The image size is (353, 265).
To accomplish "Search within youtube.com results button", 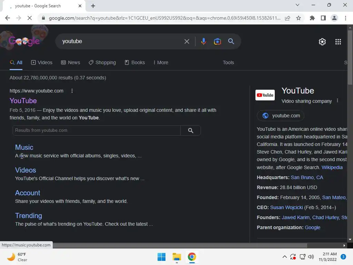I will (191, 130).
